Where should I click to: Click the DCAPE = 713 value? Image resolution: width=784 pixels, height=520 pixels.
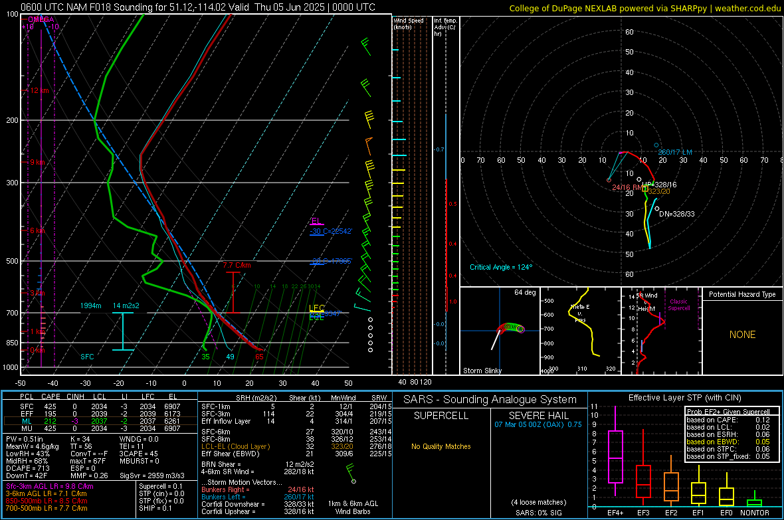[27, 468]
